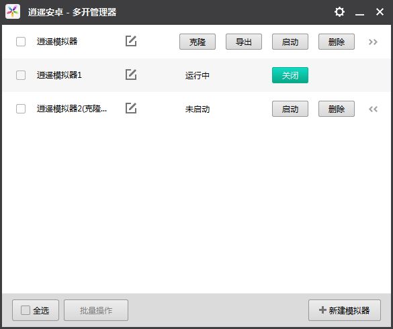Open settings via the gear icon

339,12
